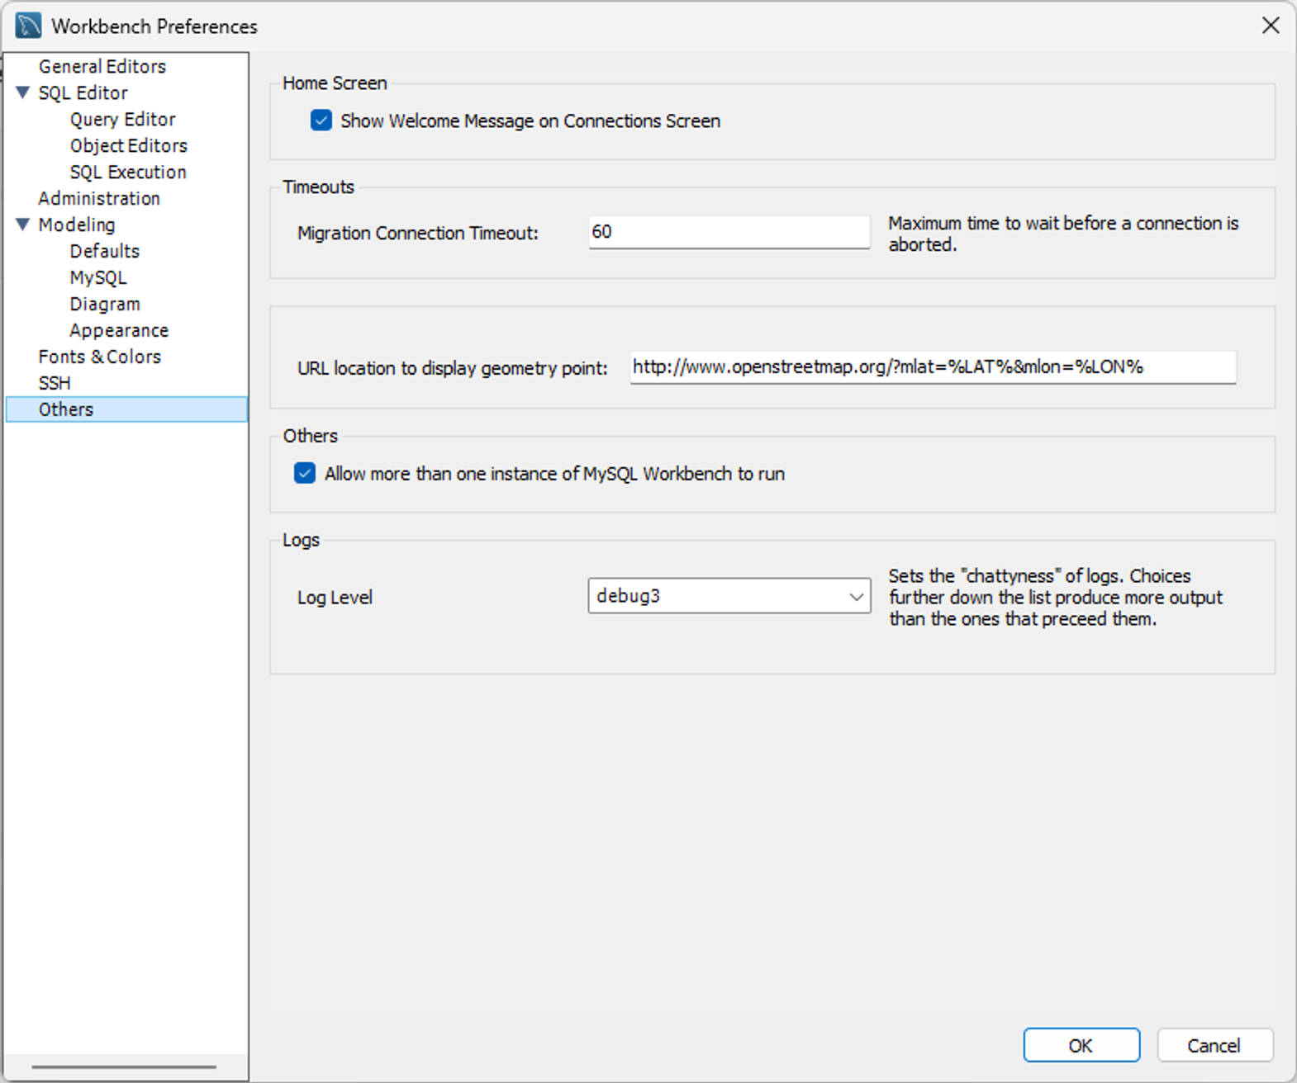This screenshot has width=1297, height=1083.
Task: Click the Logs group heading
Action: click(301, 540)
